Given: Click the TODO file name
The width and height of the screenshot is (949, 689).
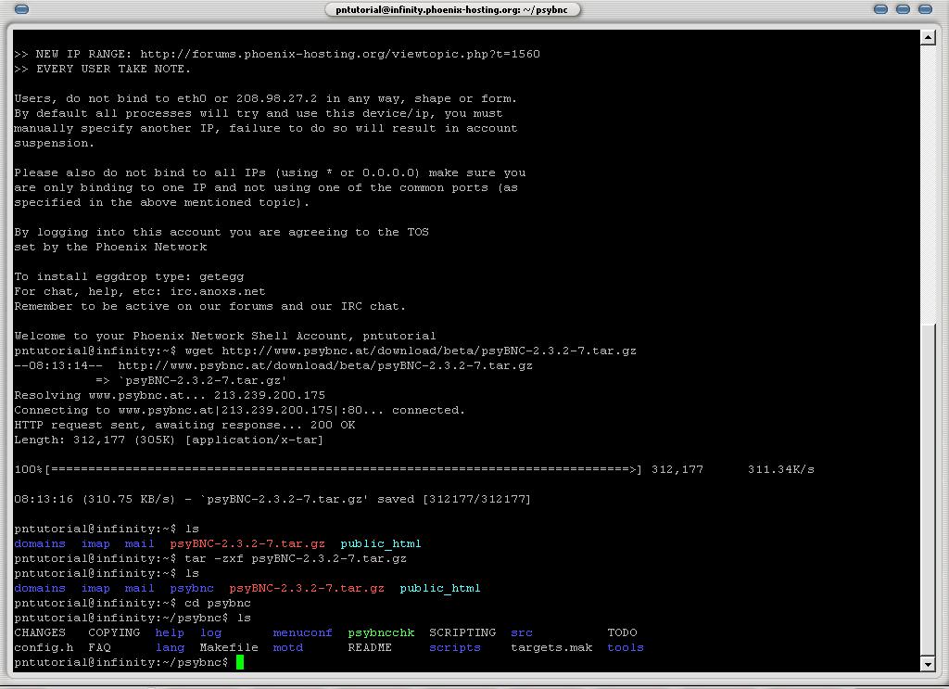Looking at the screenshot, I should [622, 632].
